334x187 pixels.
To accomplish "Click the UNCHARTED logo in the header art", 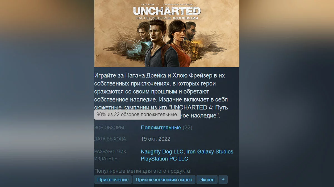I will click(x=167, y=11).
